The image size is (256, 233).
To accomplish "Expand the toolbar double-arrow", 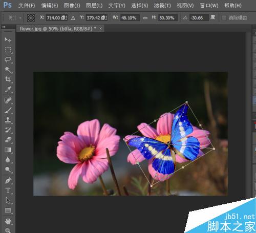I will click(x=4, y=27).
